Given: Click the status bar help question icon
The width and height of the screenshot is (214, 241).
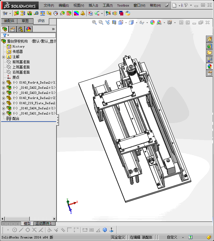Looking at the screenshot, I should [190, 237].
